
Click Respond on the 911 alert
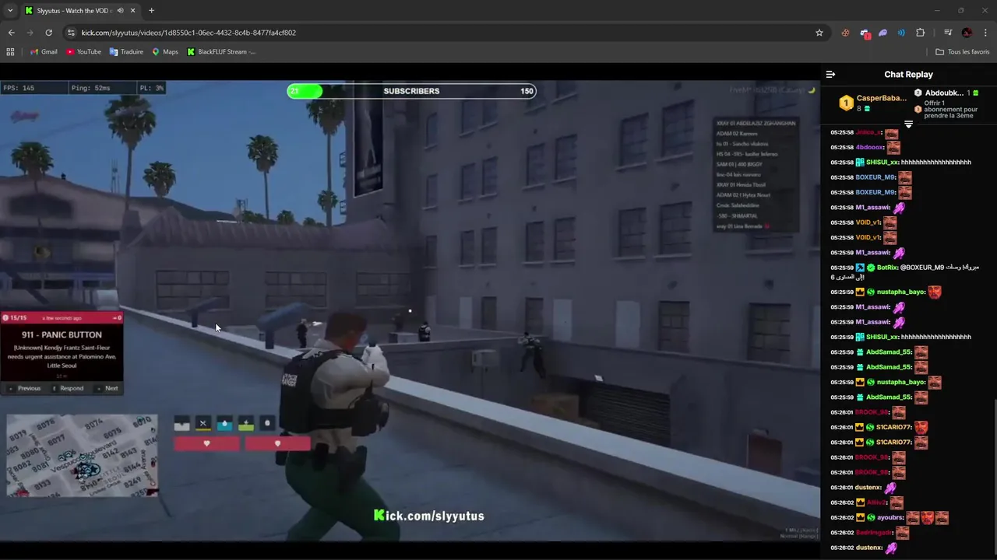coord(67,388)
